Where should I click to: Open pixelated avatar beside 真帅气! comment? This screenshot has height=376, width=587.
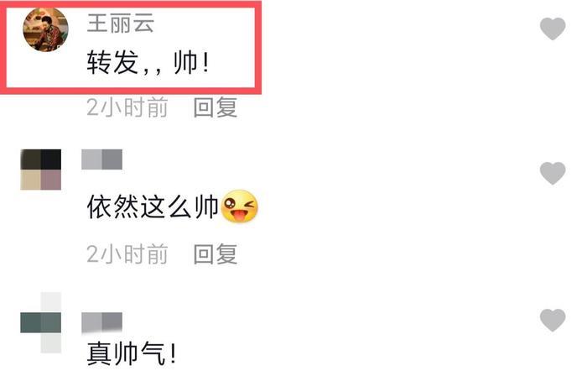pyautogui.click(x=41, y=322)
